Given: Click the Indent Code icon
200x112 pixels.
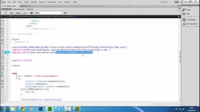Looking at the screenshot, I should point(2,81).
